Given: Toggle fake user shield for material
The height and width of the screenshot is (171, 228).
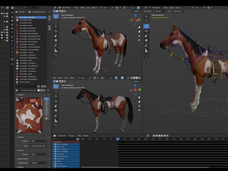Looking at the screenshot, I should click(38, 90).
